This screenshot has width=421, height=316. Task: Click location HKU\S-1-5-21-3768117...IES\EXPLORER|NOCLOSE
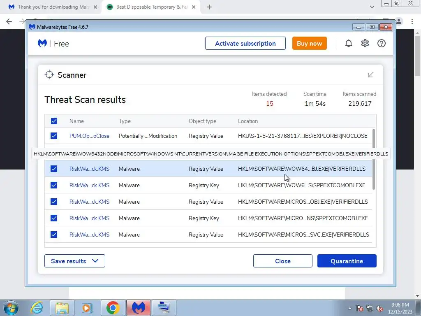[303, 136]
